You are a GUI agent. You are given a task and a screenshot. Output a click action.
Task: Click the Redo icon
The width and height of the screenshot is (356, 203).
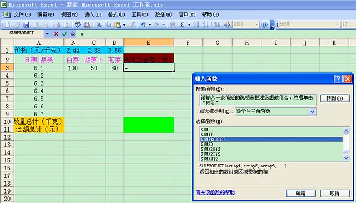point(157,24)
